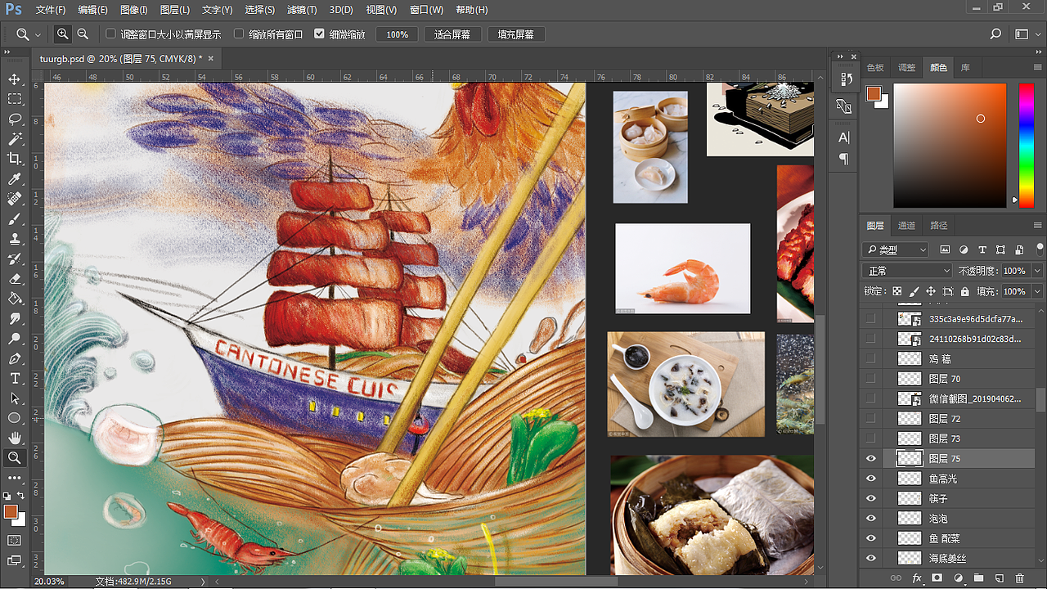Select the Hand tool
Viewport: 1047px width, 589px height.
14,438
